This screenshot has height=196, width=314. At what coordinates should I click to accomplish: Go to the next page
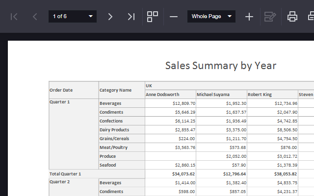110,17
